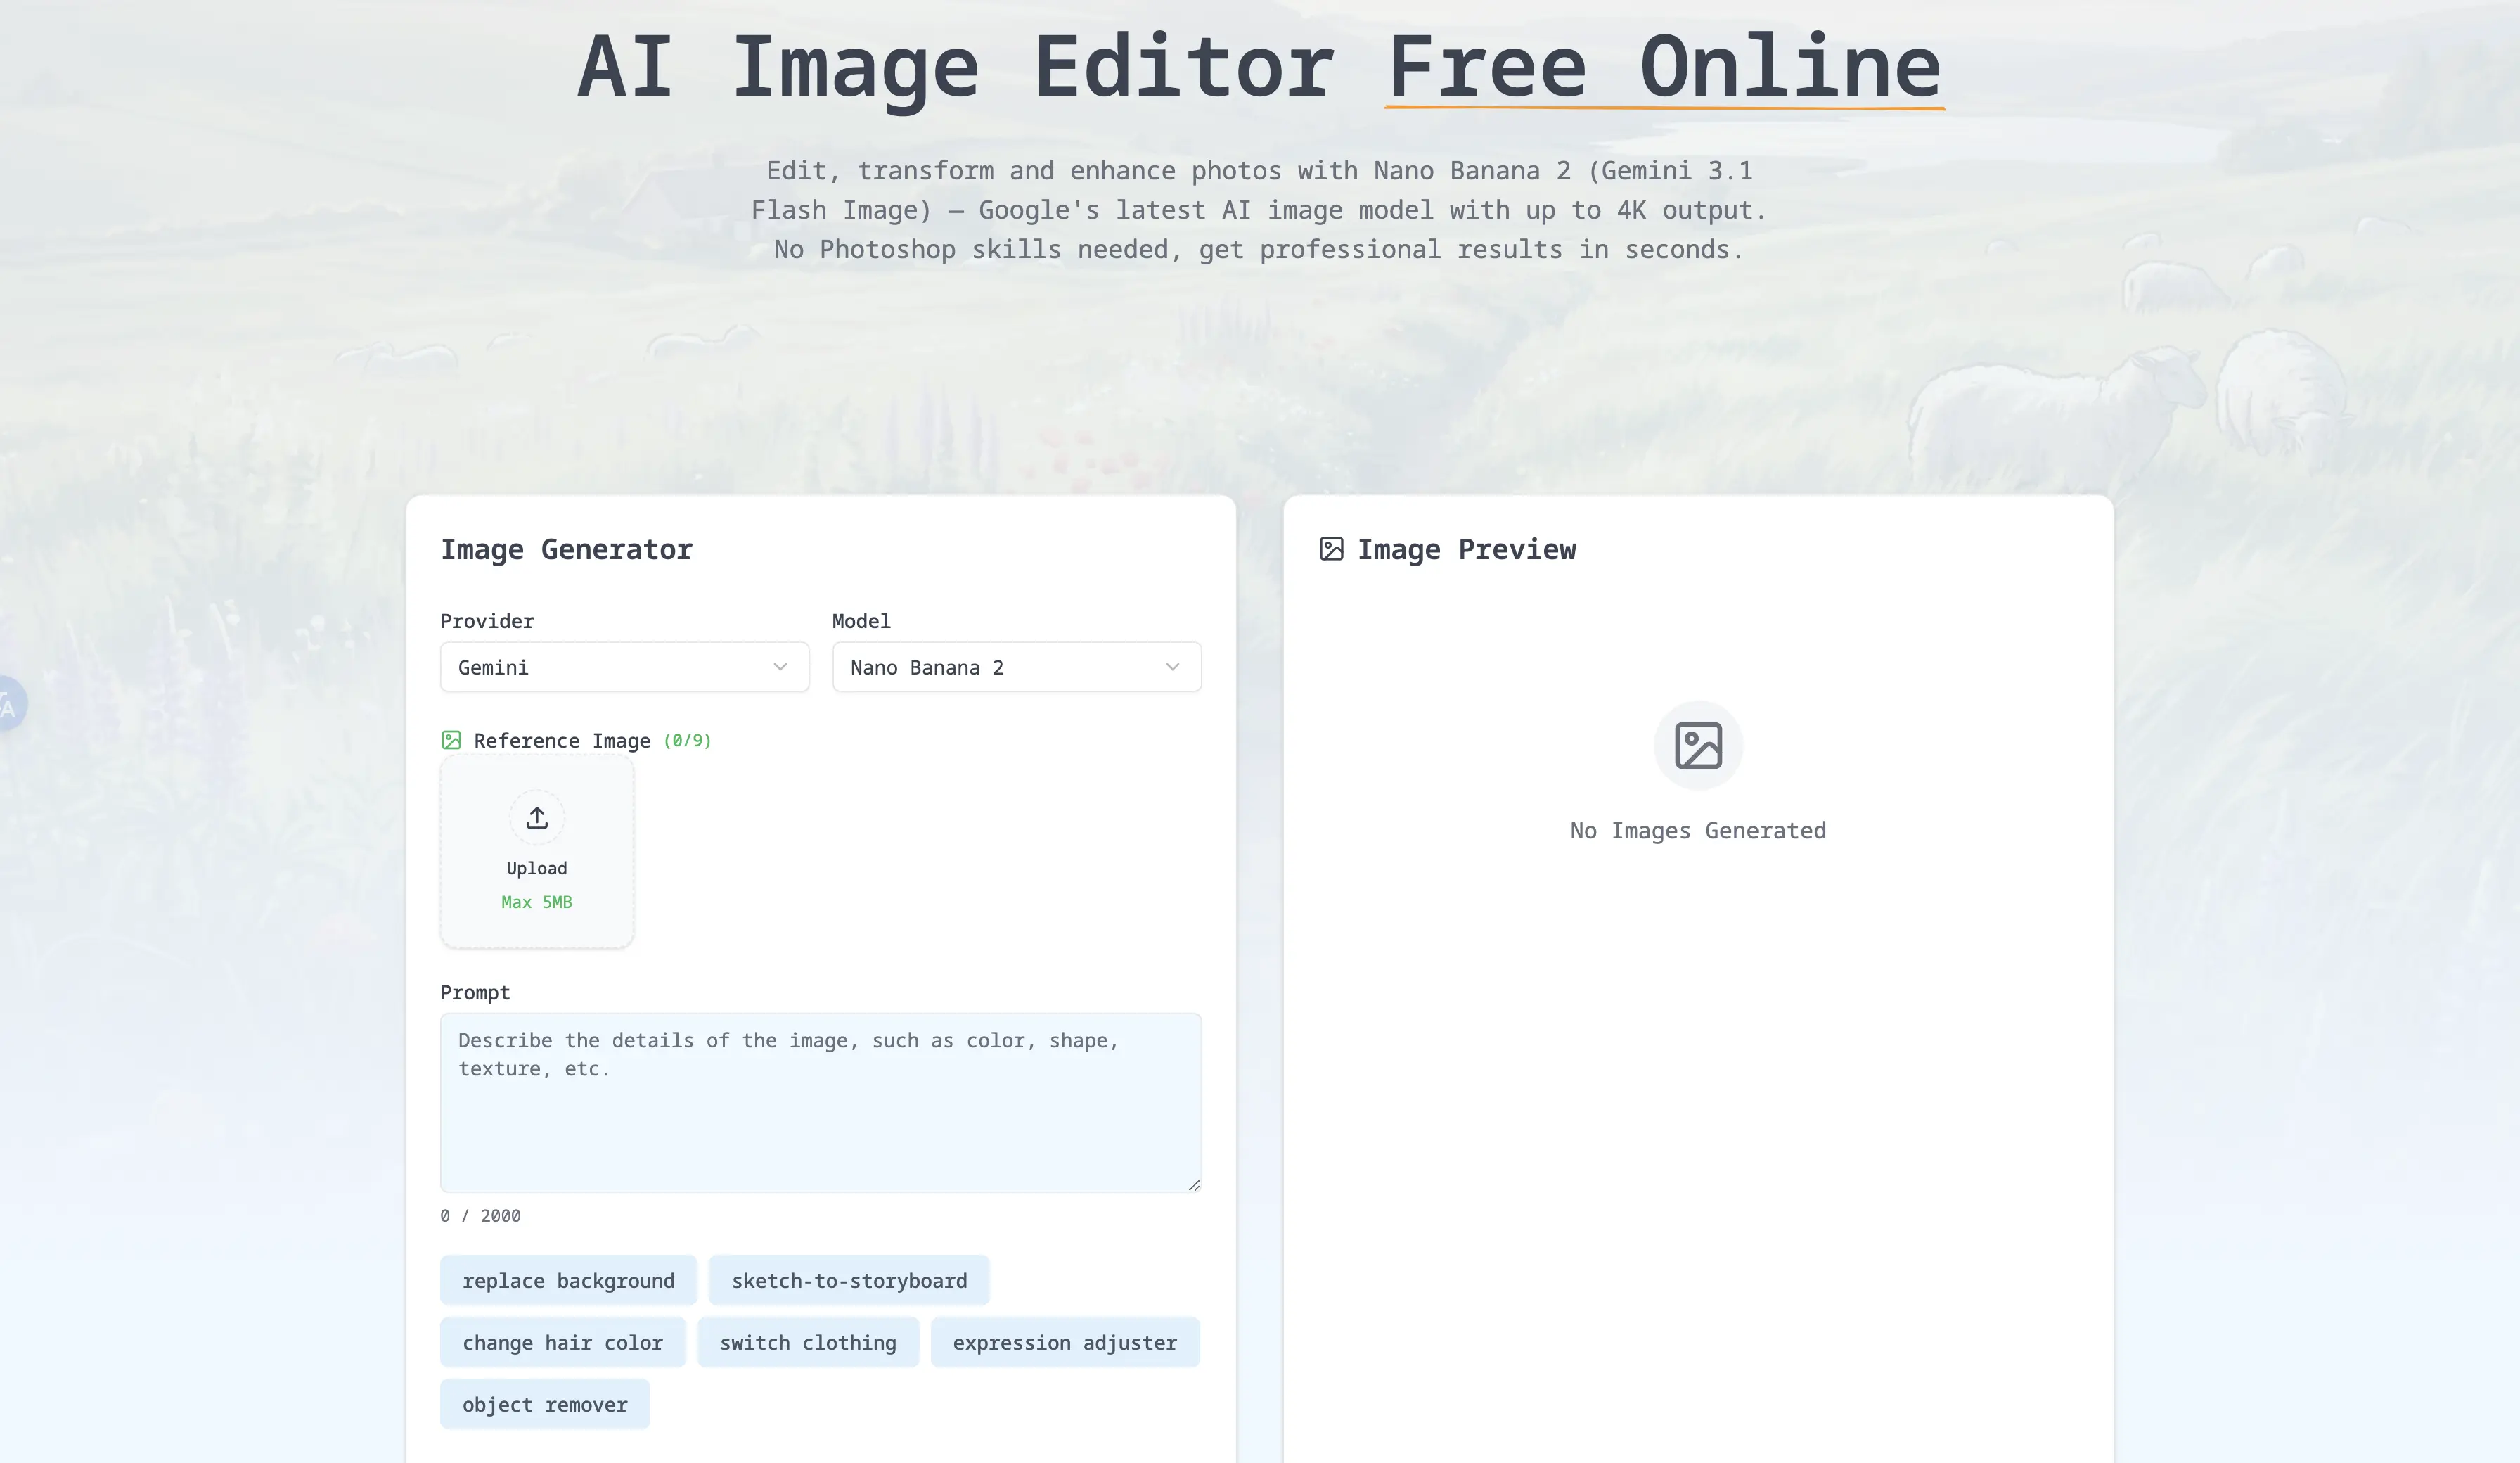Click the object remover chip
This screenshot has width=2520, height=1463.
(x=545, y=1404)
